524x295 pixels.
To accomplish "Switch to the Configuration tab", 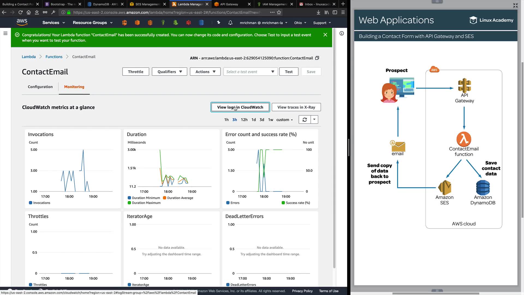I will 40,87.
